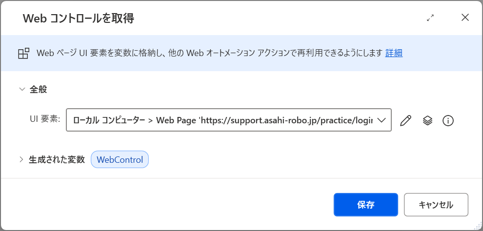This screenshot has width=483, height=231.
Task: Click the 生成された変数 heading label
Action: [x=57, y=159]
